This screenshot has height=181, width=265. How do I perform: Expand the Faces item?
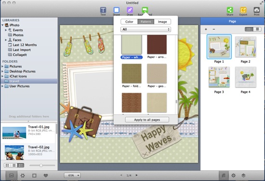coord(6,40)
